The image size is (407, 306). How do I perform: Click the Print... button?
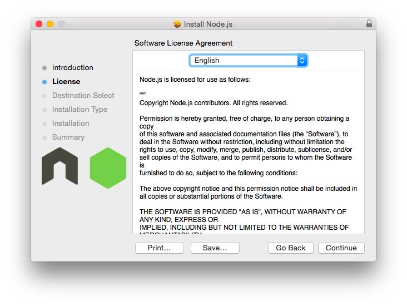[x=160, y=248]
